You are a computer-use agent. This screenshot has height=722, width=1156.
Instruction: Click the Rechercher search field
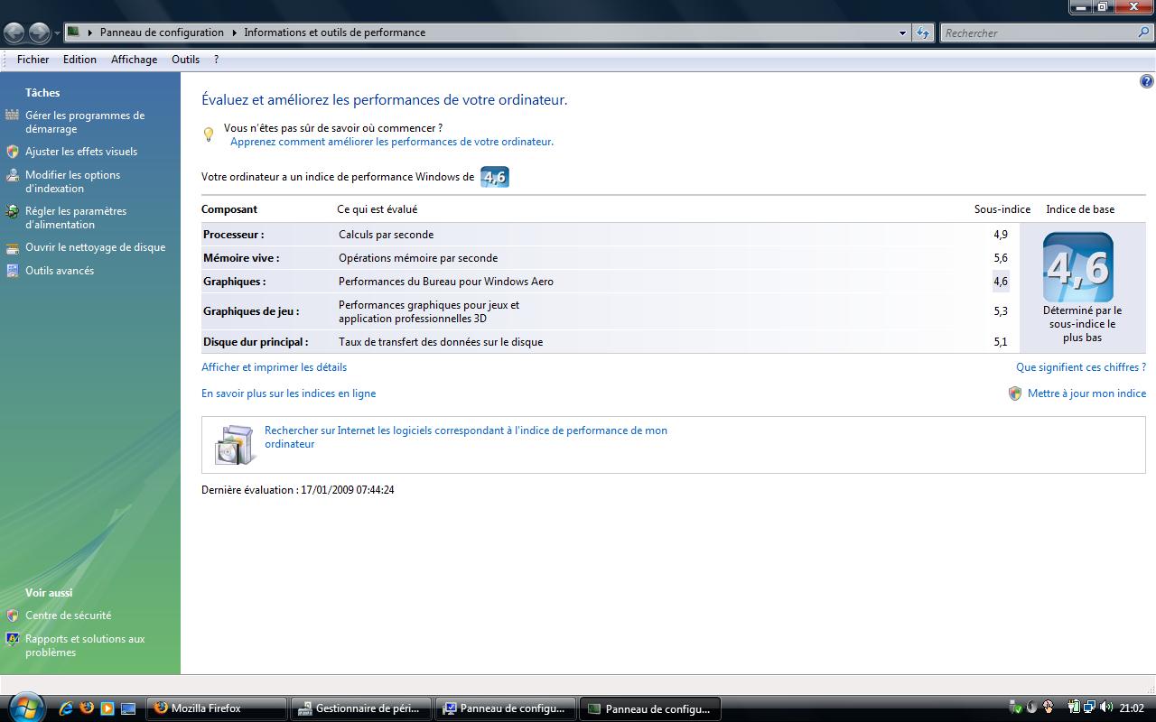point(1039,32)
